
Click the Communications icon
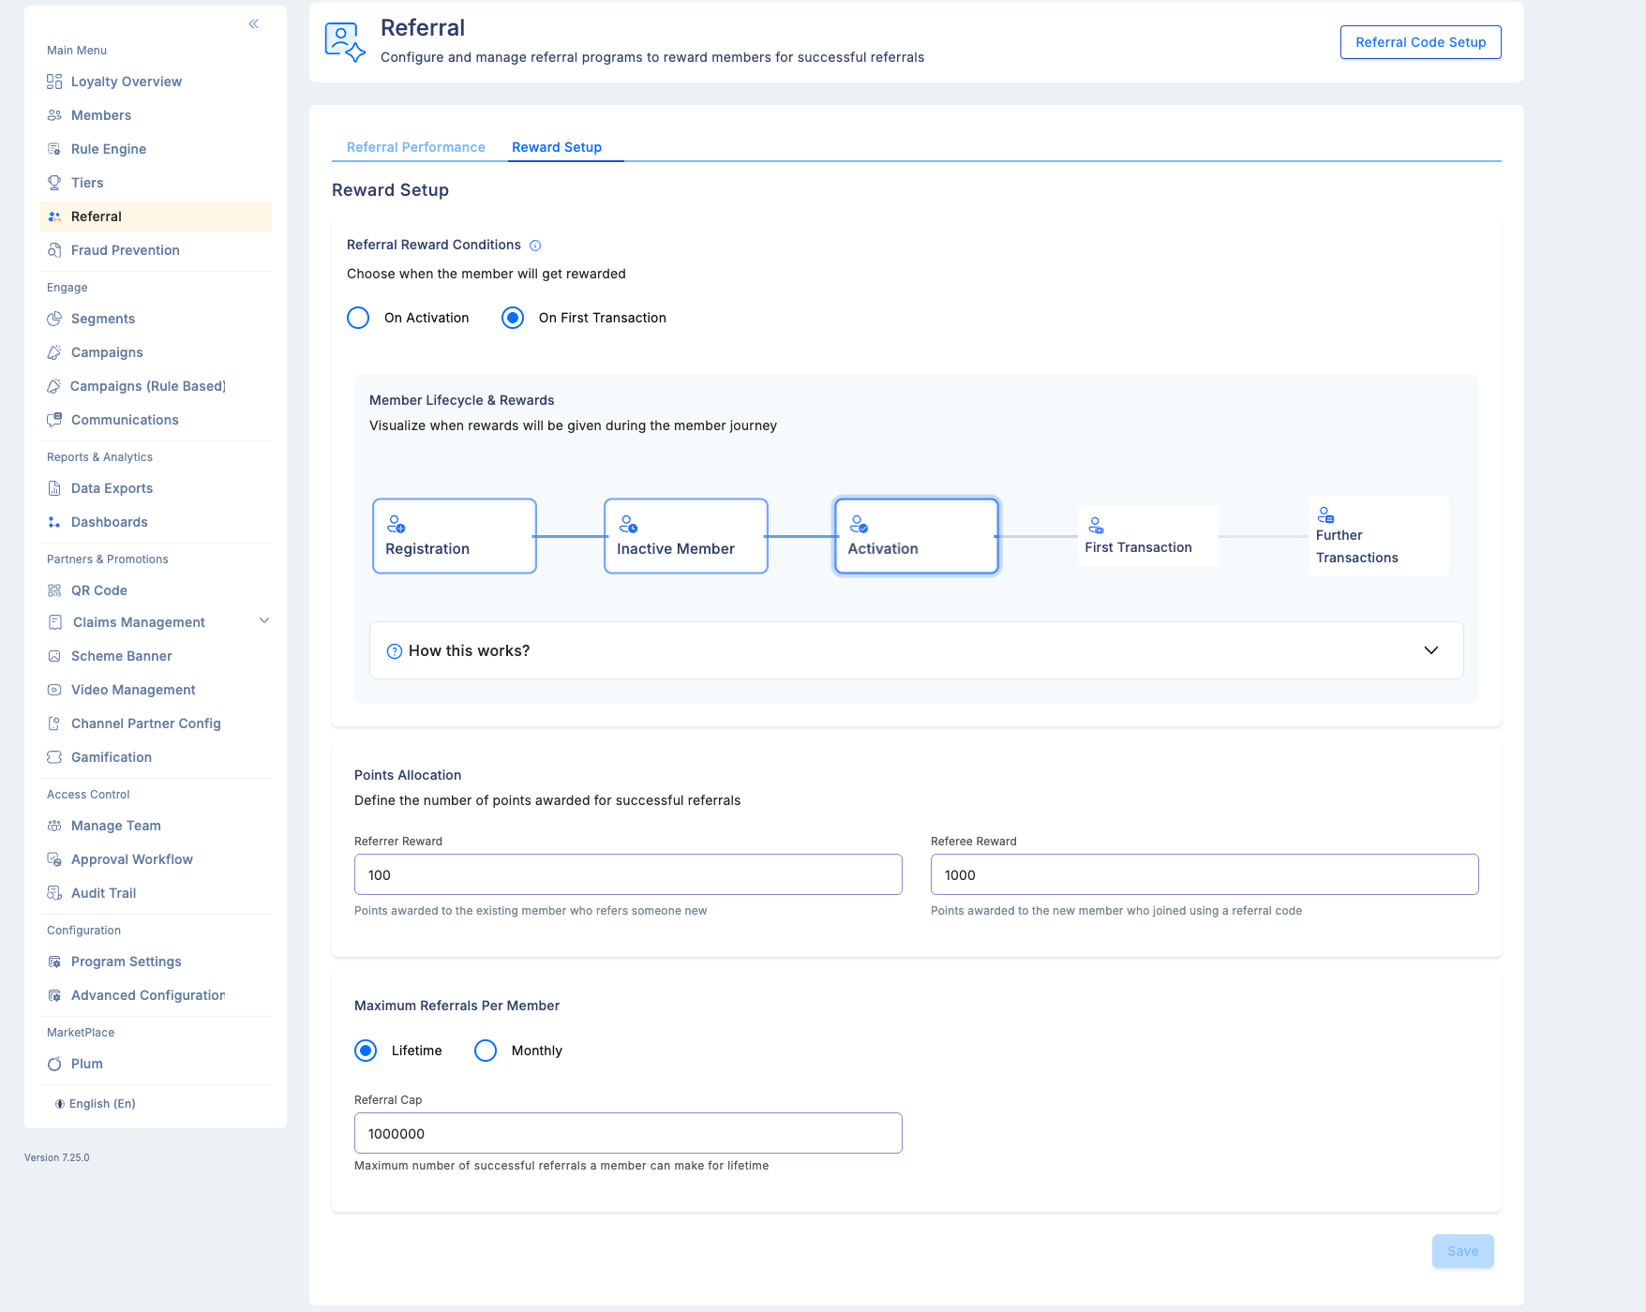pyautogui.click(x=54, y=420)
